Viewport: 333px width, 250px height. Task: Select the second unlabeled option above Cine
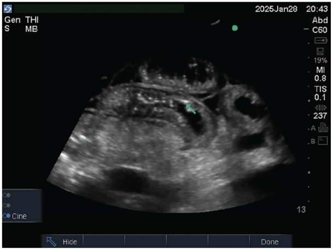point(7,205)
